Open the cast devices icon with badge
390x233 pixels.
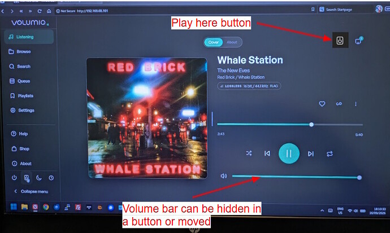(x=359, y=41)
